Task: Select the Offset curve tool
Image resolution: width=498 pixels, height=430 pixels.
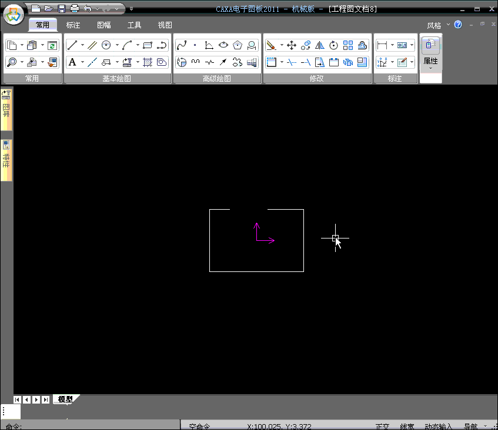Action: 362,45
